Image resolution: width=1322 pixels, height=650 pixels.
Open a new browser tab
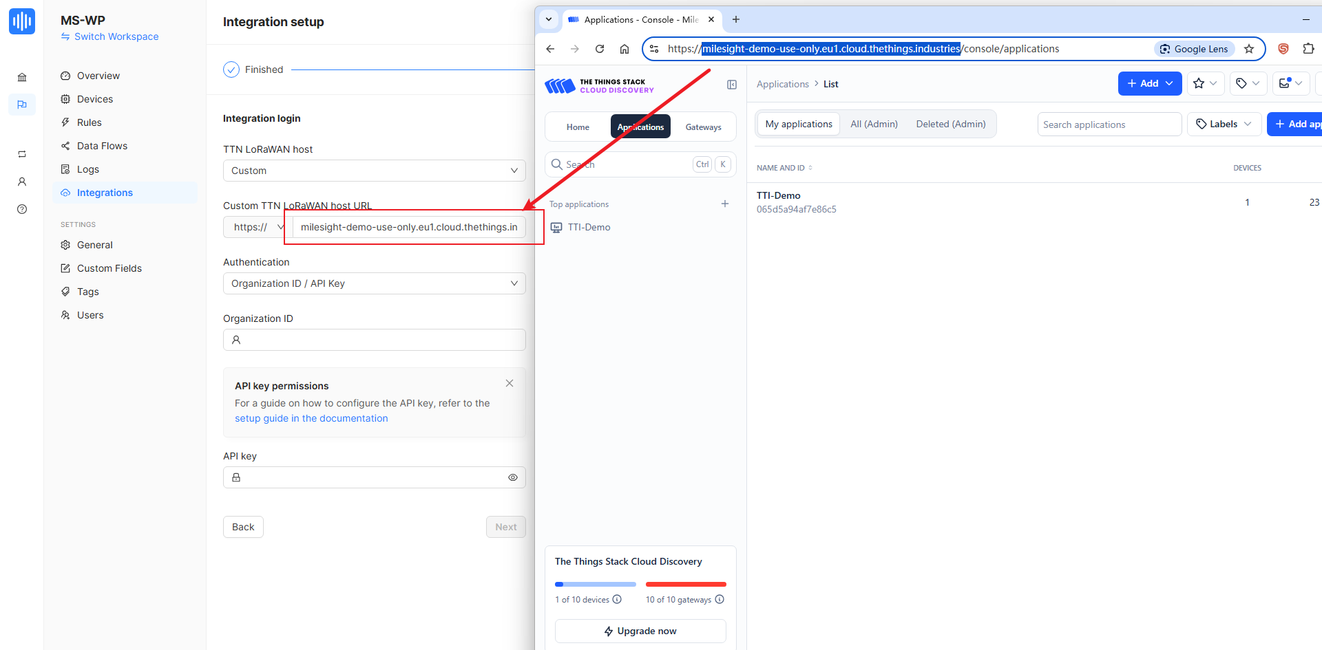(x=736, y=19)
